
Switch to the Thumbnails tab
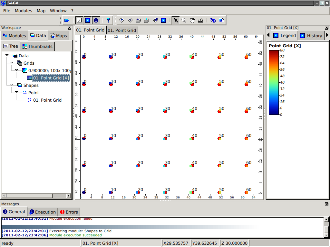[x=37, y=46]
